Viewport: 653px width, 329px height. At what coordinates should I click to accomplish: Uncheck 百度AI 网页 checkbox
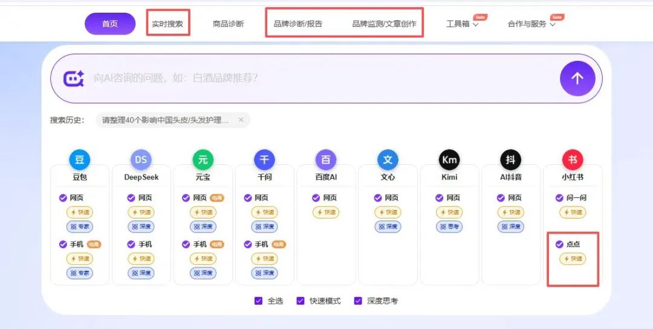[316, 198]
